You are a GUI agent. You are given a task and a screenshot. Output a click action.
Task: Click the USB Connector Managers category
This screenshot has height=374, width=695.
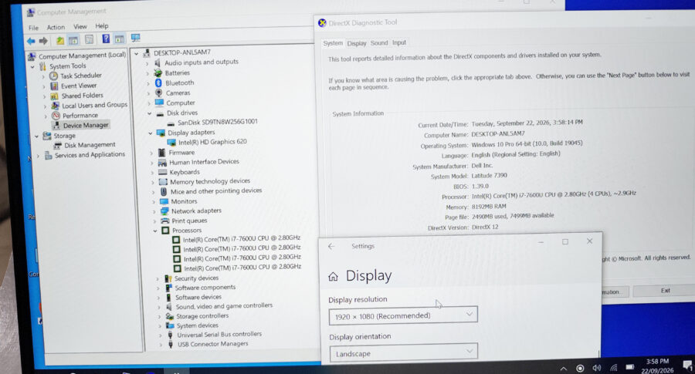pos(213,345)
